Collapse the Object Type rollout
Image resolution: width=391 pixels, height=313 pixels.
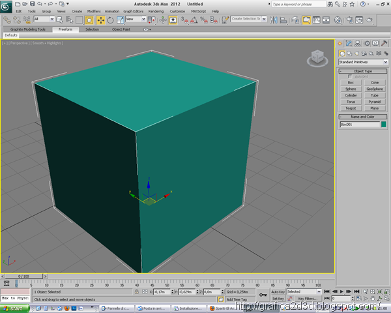coord(363,70)
